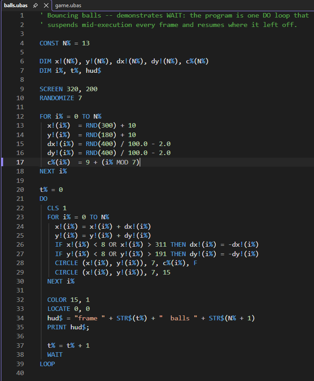The width and height of the screenshot is (314, 381).
Task: Click line number 4 in the gutter
Action: tap(22, 43)
